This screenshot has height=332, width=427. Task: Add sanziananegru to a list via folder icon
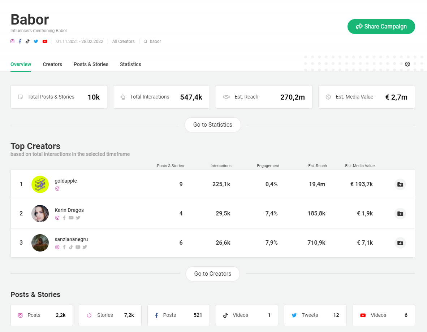(400, 243)
